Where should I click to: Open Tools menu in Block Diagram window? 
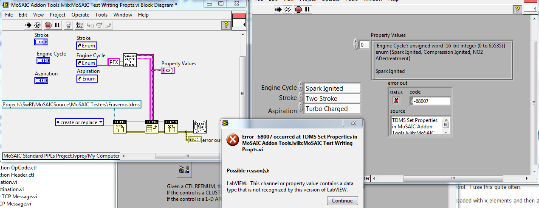[101, 15]
